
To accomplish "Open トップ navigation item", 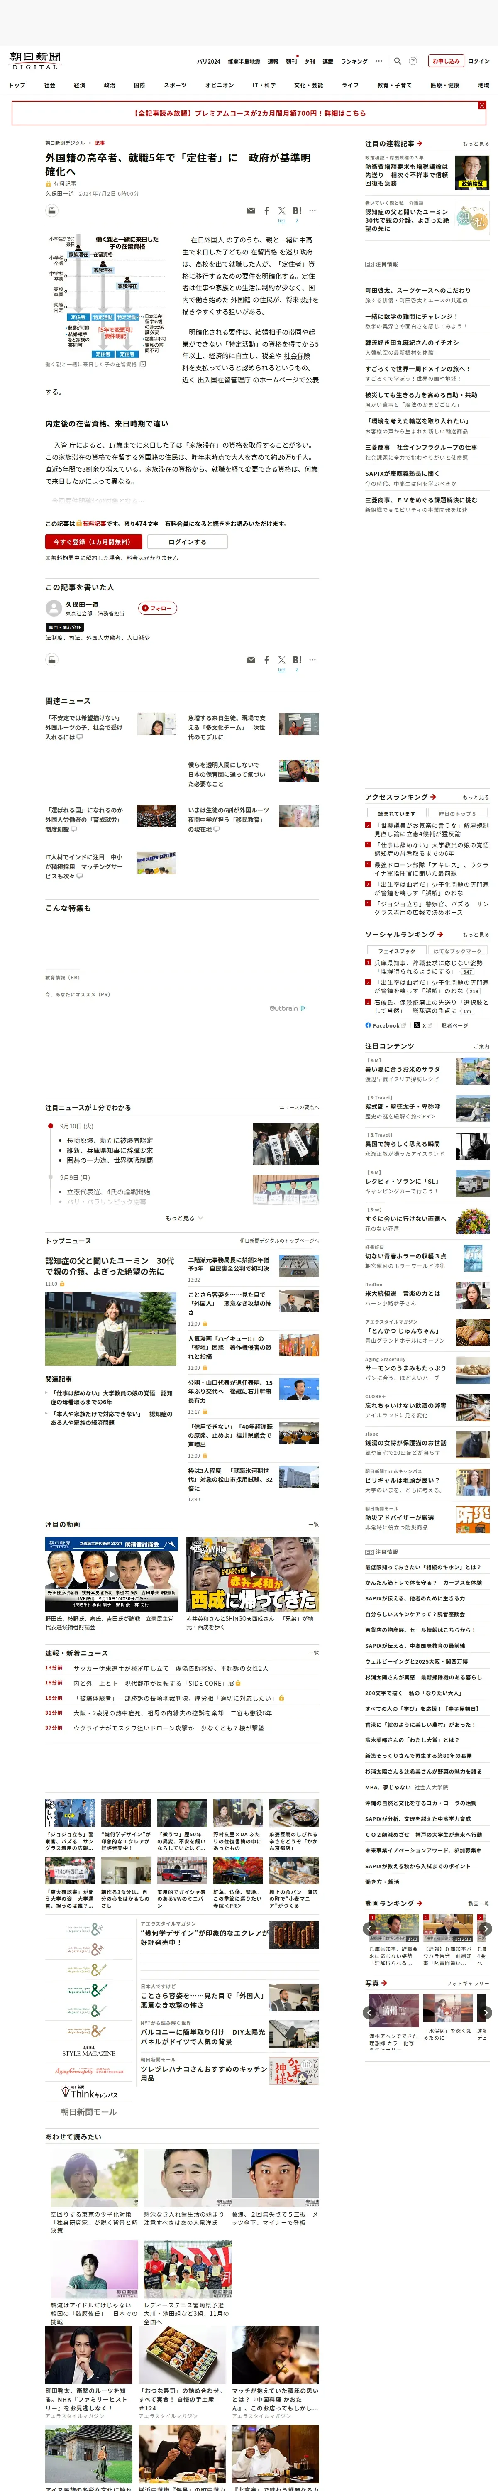I will [x=17, y=85].
